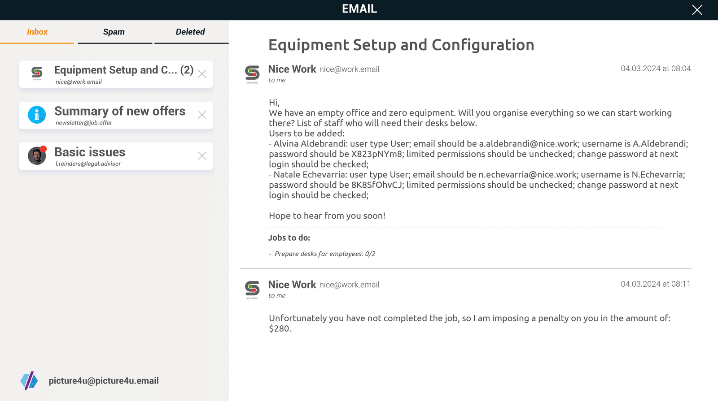This screenshot has width=718, height=401.
Task: Open the Spam tab
Action: (114, 32)
